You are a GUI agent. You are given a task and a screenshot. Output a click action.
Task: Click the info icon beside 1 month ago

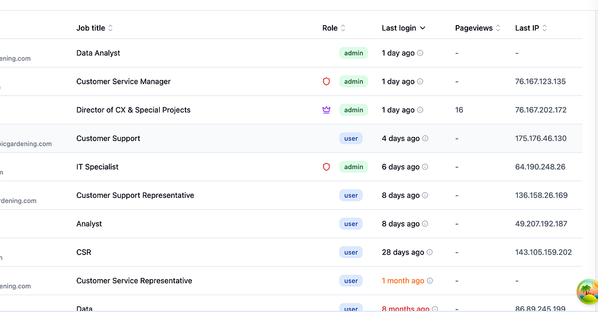pyautogui.click(x=429, y=281)
